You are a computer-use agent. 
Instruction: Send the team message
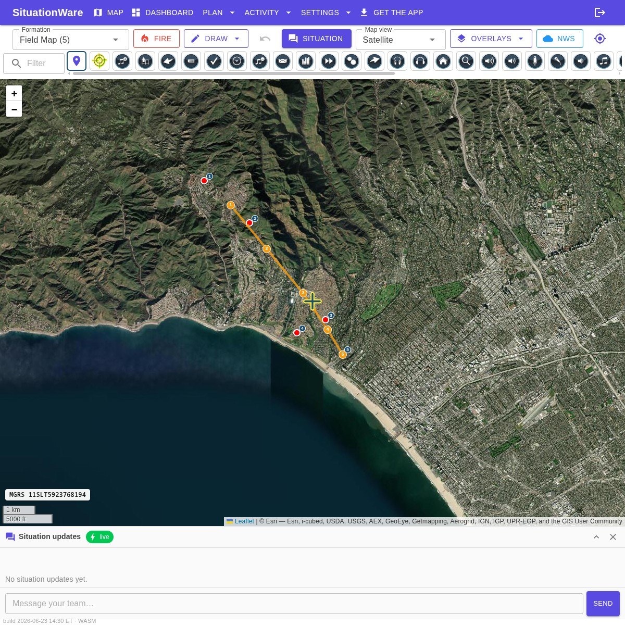(x=603, y=604)
